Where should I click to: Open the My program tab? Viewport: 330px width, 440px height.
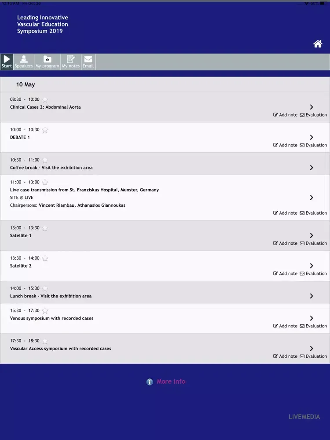[x=47, y=62]
